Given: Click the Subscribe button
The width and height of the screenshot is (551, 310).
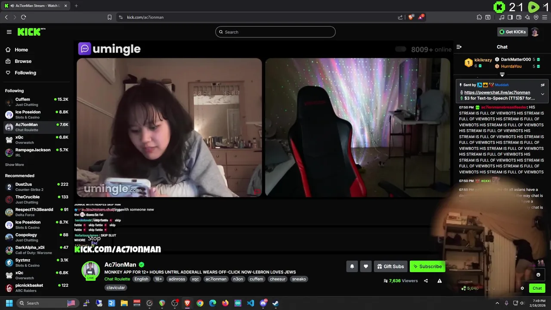Looking at the screenshot, I should tap(427, 267).
